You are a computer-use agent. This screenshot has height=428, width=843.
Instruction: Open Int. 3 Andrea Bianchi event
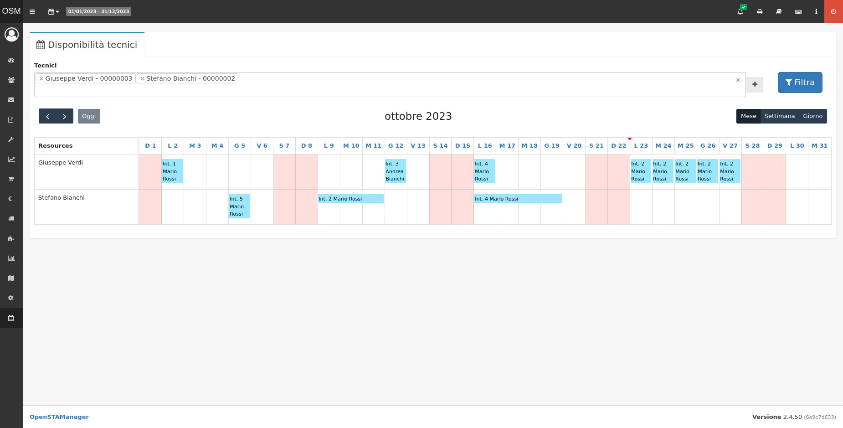395,171
